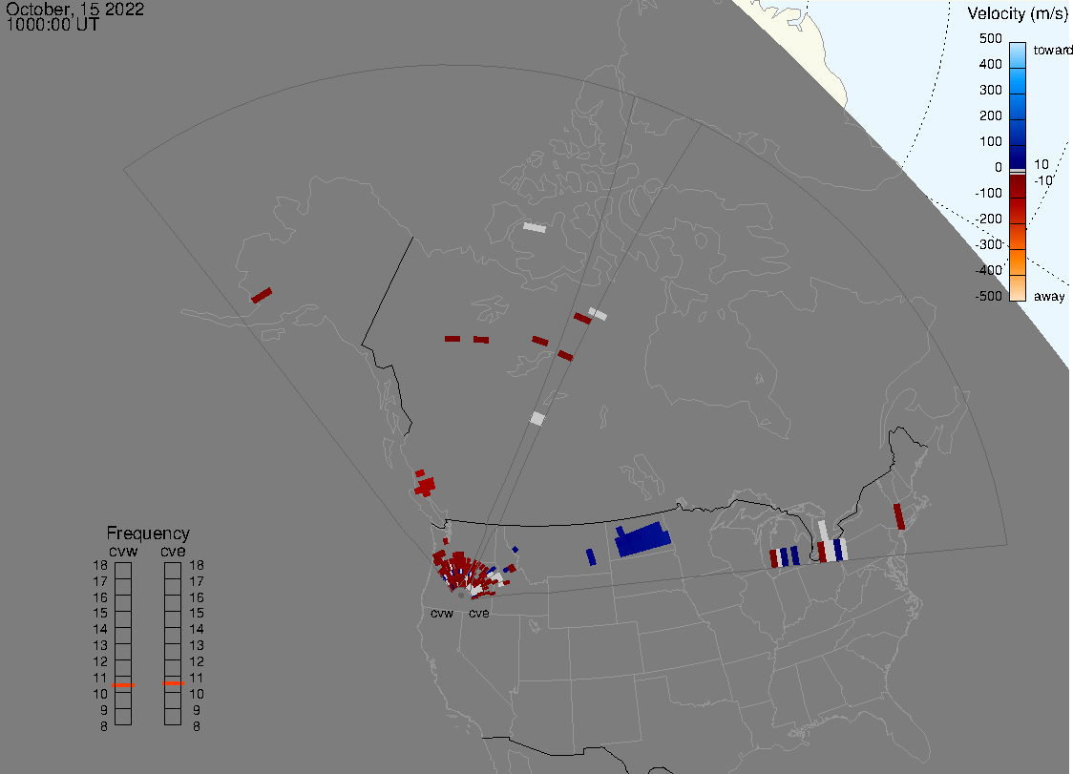Click the 'toward' colorbar label

click(1054, 50)
